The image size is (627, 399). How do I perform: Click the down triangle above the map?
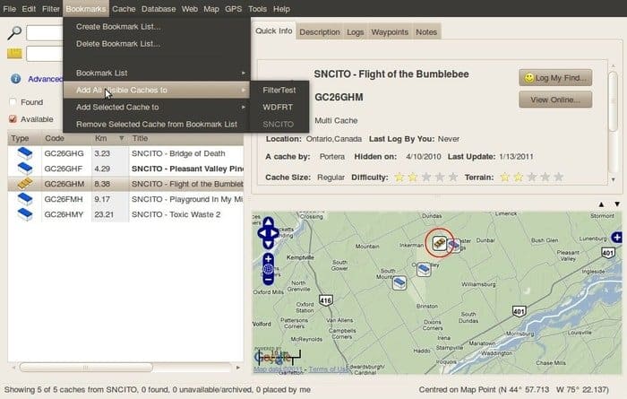coord(617,204)
